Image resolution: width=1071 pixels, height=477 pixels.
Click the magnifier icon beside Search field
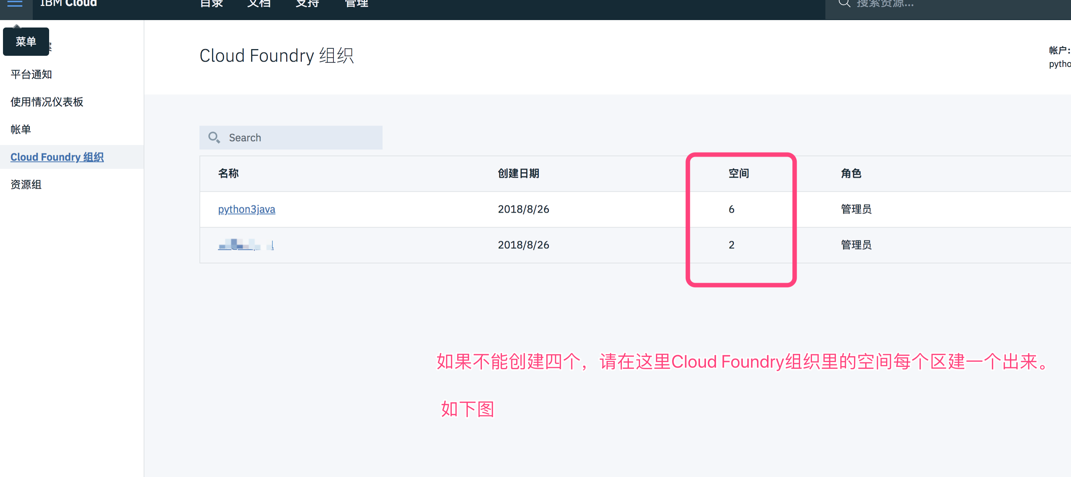pyautogui.click(x=214, y=138)
